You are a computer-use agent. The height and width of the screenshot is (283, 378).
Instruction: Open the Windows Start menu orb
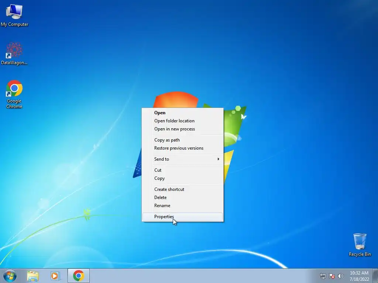click(x=10, y=276)
